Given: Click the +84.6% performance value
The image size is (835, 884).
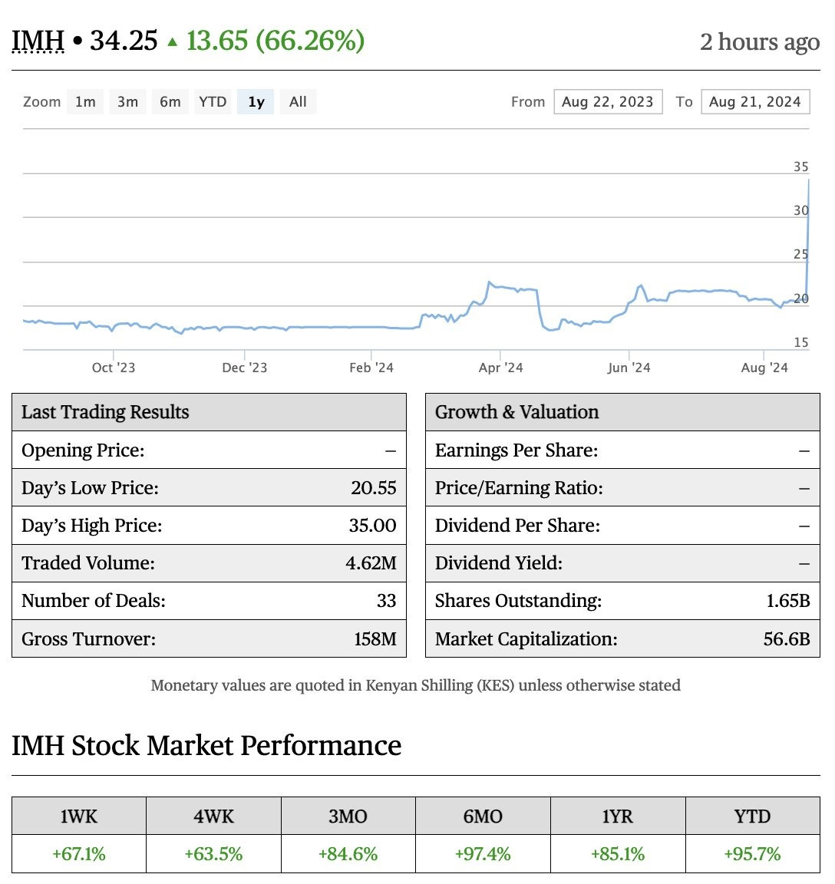Looking at the screenshot, I should pyautogui.click(x=348, y=854).
